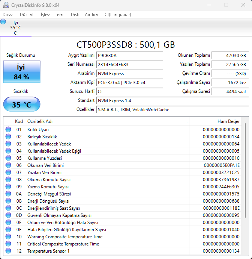Click the status orb for Warning Composite Temperature Time
Image resolution: width=252 pixels, height=259 pixels.
(x=8, y=236)
